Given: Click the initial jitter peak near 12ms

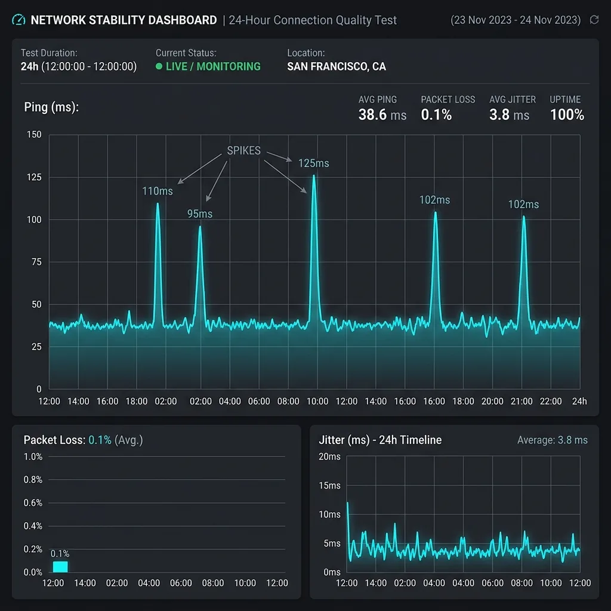Looking at the screenshot, I should point(348,504).
